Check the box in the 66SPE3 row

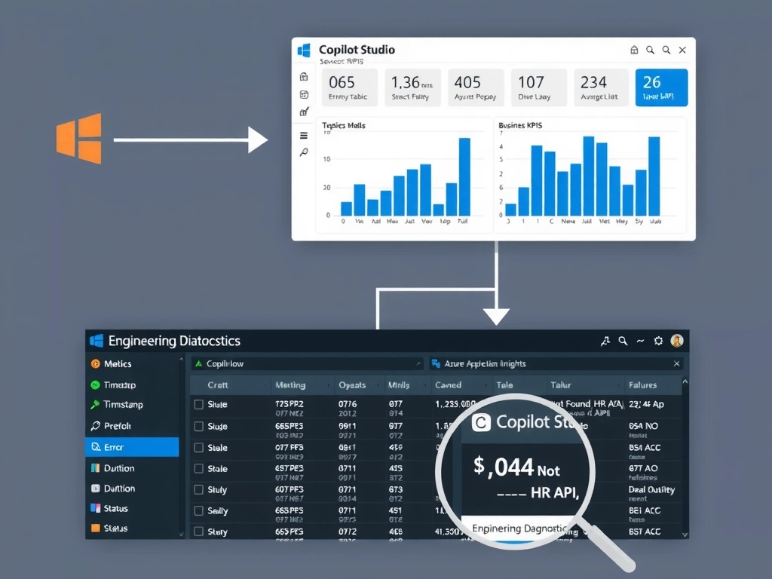(198, 427)
